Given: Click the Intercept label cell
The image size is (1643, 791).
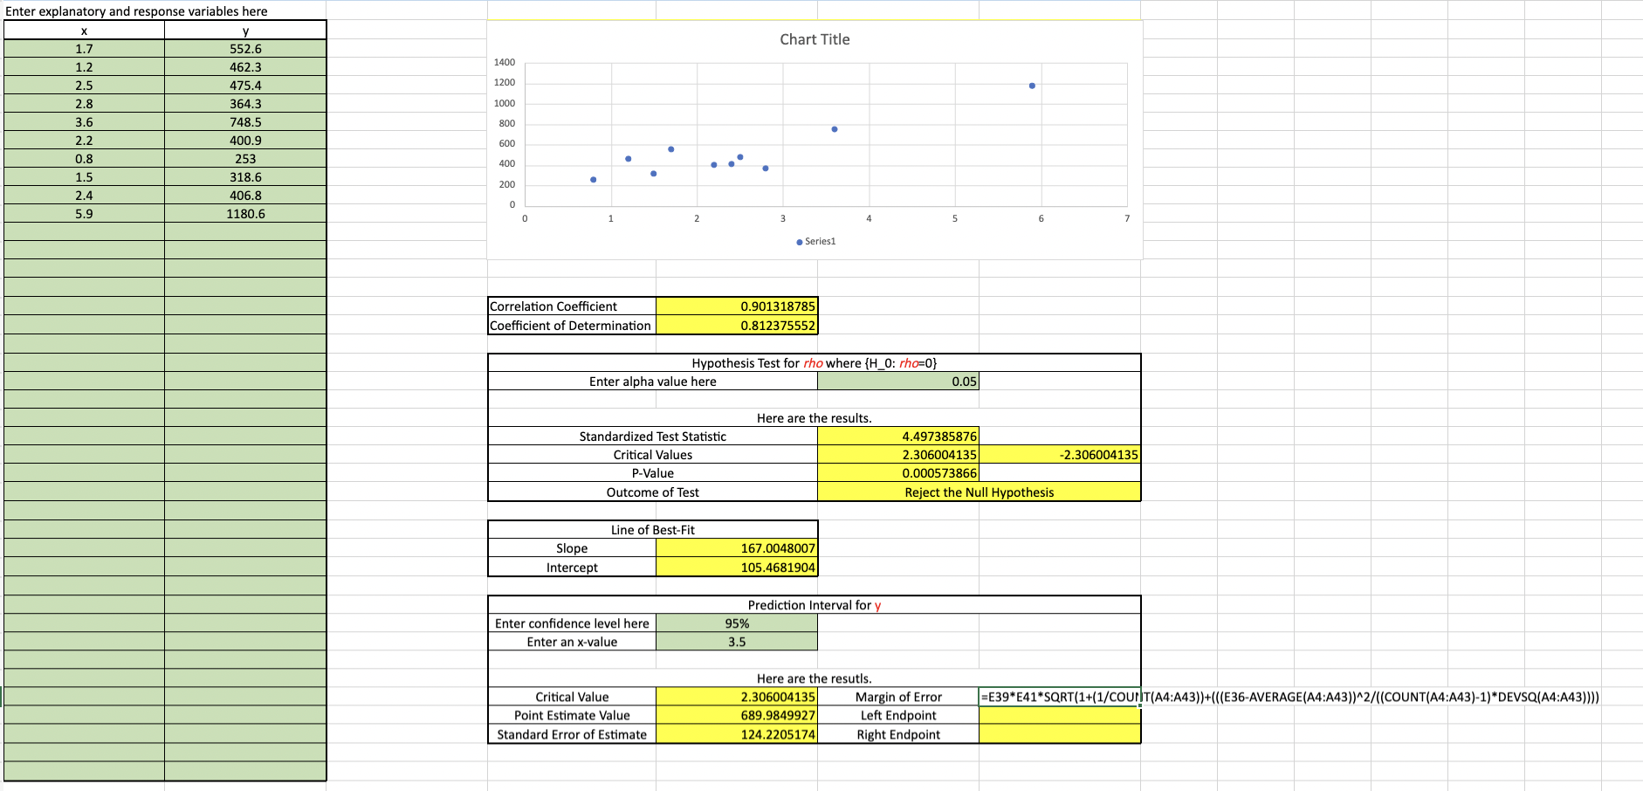Looking at the screenshot, I should click(x=572, y=567).
